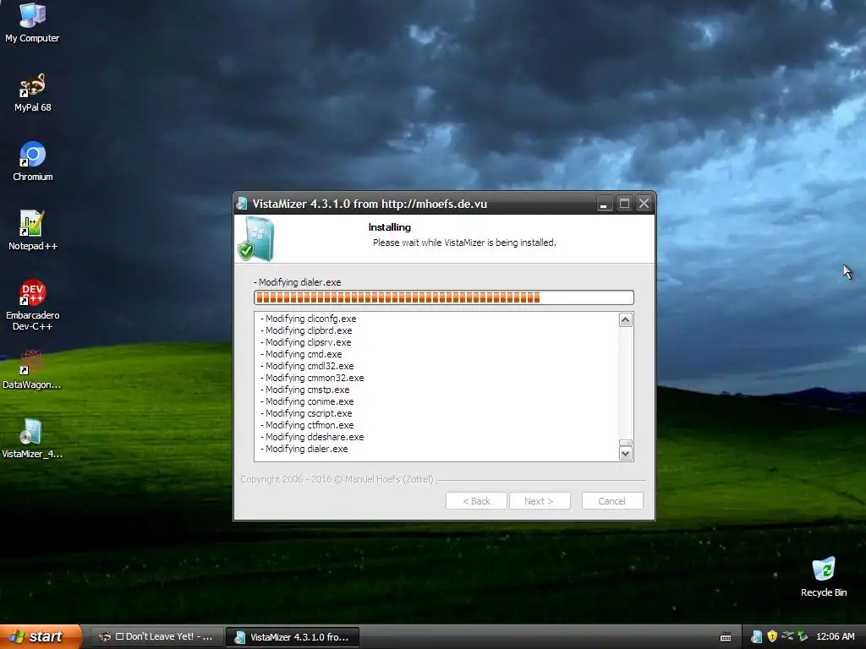Maximize the VistaMizer installer window
This screenshot has height=649, width=866.
[x=624, y=204]
